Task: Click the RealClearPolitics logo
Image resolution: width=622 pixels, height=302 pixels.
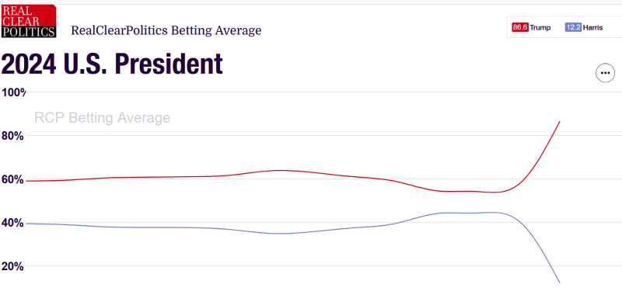Action: [x=29, y=21]
